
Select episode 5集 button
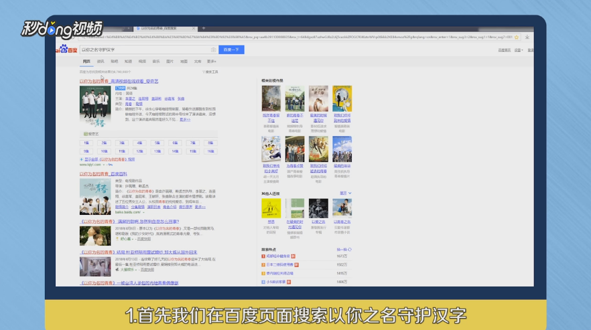tap(157, 143)
